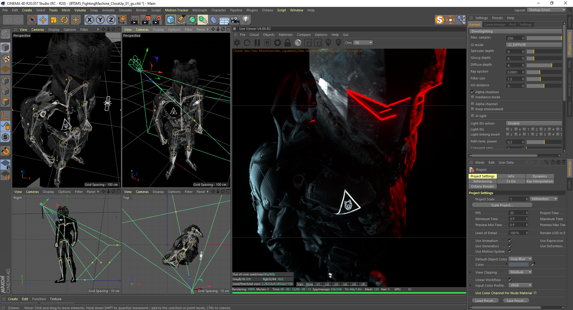Open the Camera objects icon
The width and height of the screenshot is (573, 310).
pos(235,20)
